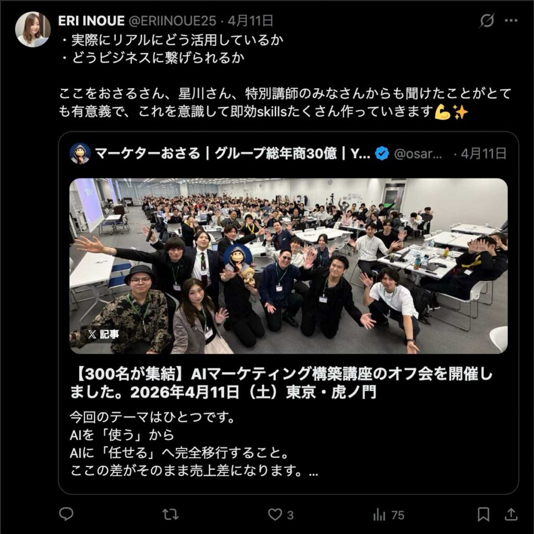Open ERI INOUE's profile avatar
Image resolution: width=534 pixels, height=534 pixels.
pyautogui.click(x=33, y=30)
